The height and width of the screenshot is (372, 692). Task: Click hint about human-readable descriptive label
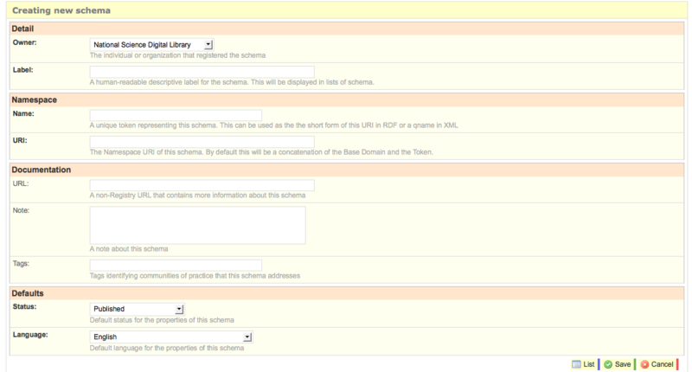(232, 82)
